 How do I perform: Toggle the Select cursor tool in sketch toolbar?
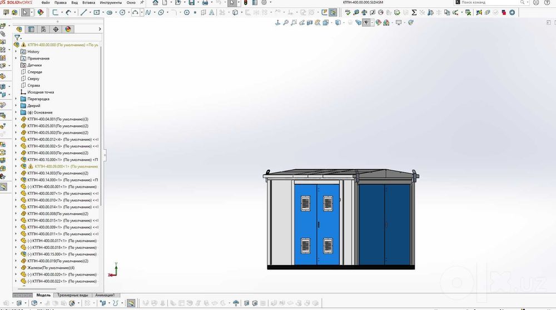[x=24, y=12]
